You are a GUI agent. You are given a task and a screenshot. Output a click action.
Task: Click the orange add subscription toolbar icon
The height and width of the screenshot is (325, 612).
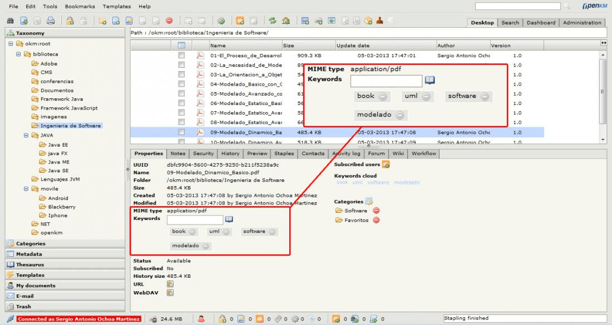(x=240, y=21)
